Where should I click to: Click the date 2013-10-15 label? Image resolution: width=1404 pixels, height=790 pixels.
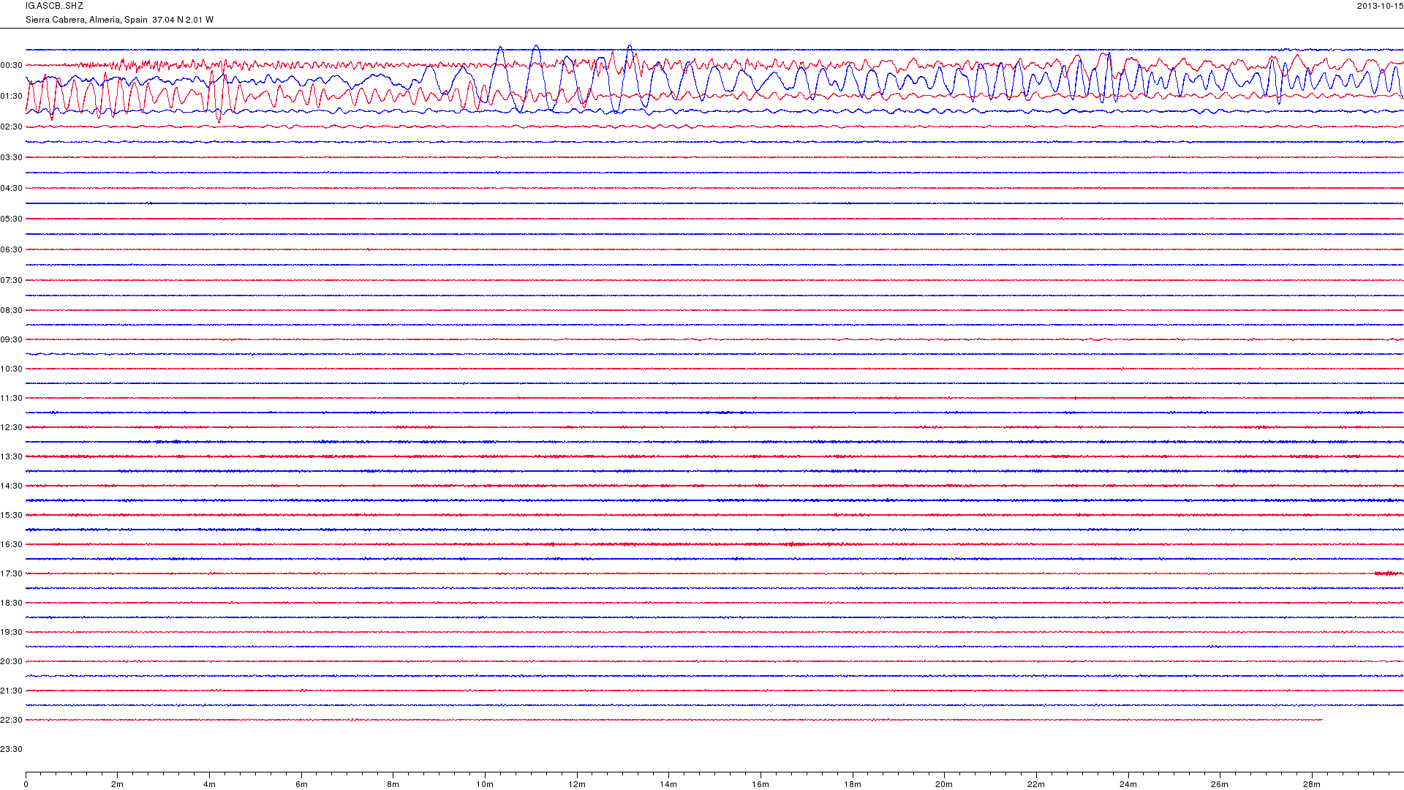[x=1380, y=6]
